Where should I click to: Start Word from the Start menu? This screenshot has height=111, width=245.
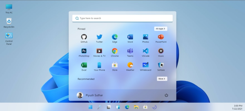tap(130, 38)
